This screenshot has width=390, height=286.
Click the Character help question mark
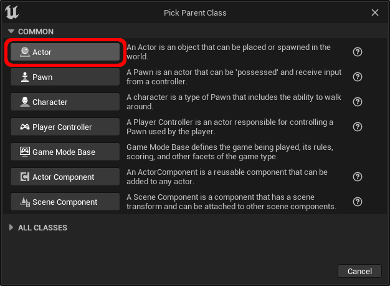[358, 102]
